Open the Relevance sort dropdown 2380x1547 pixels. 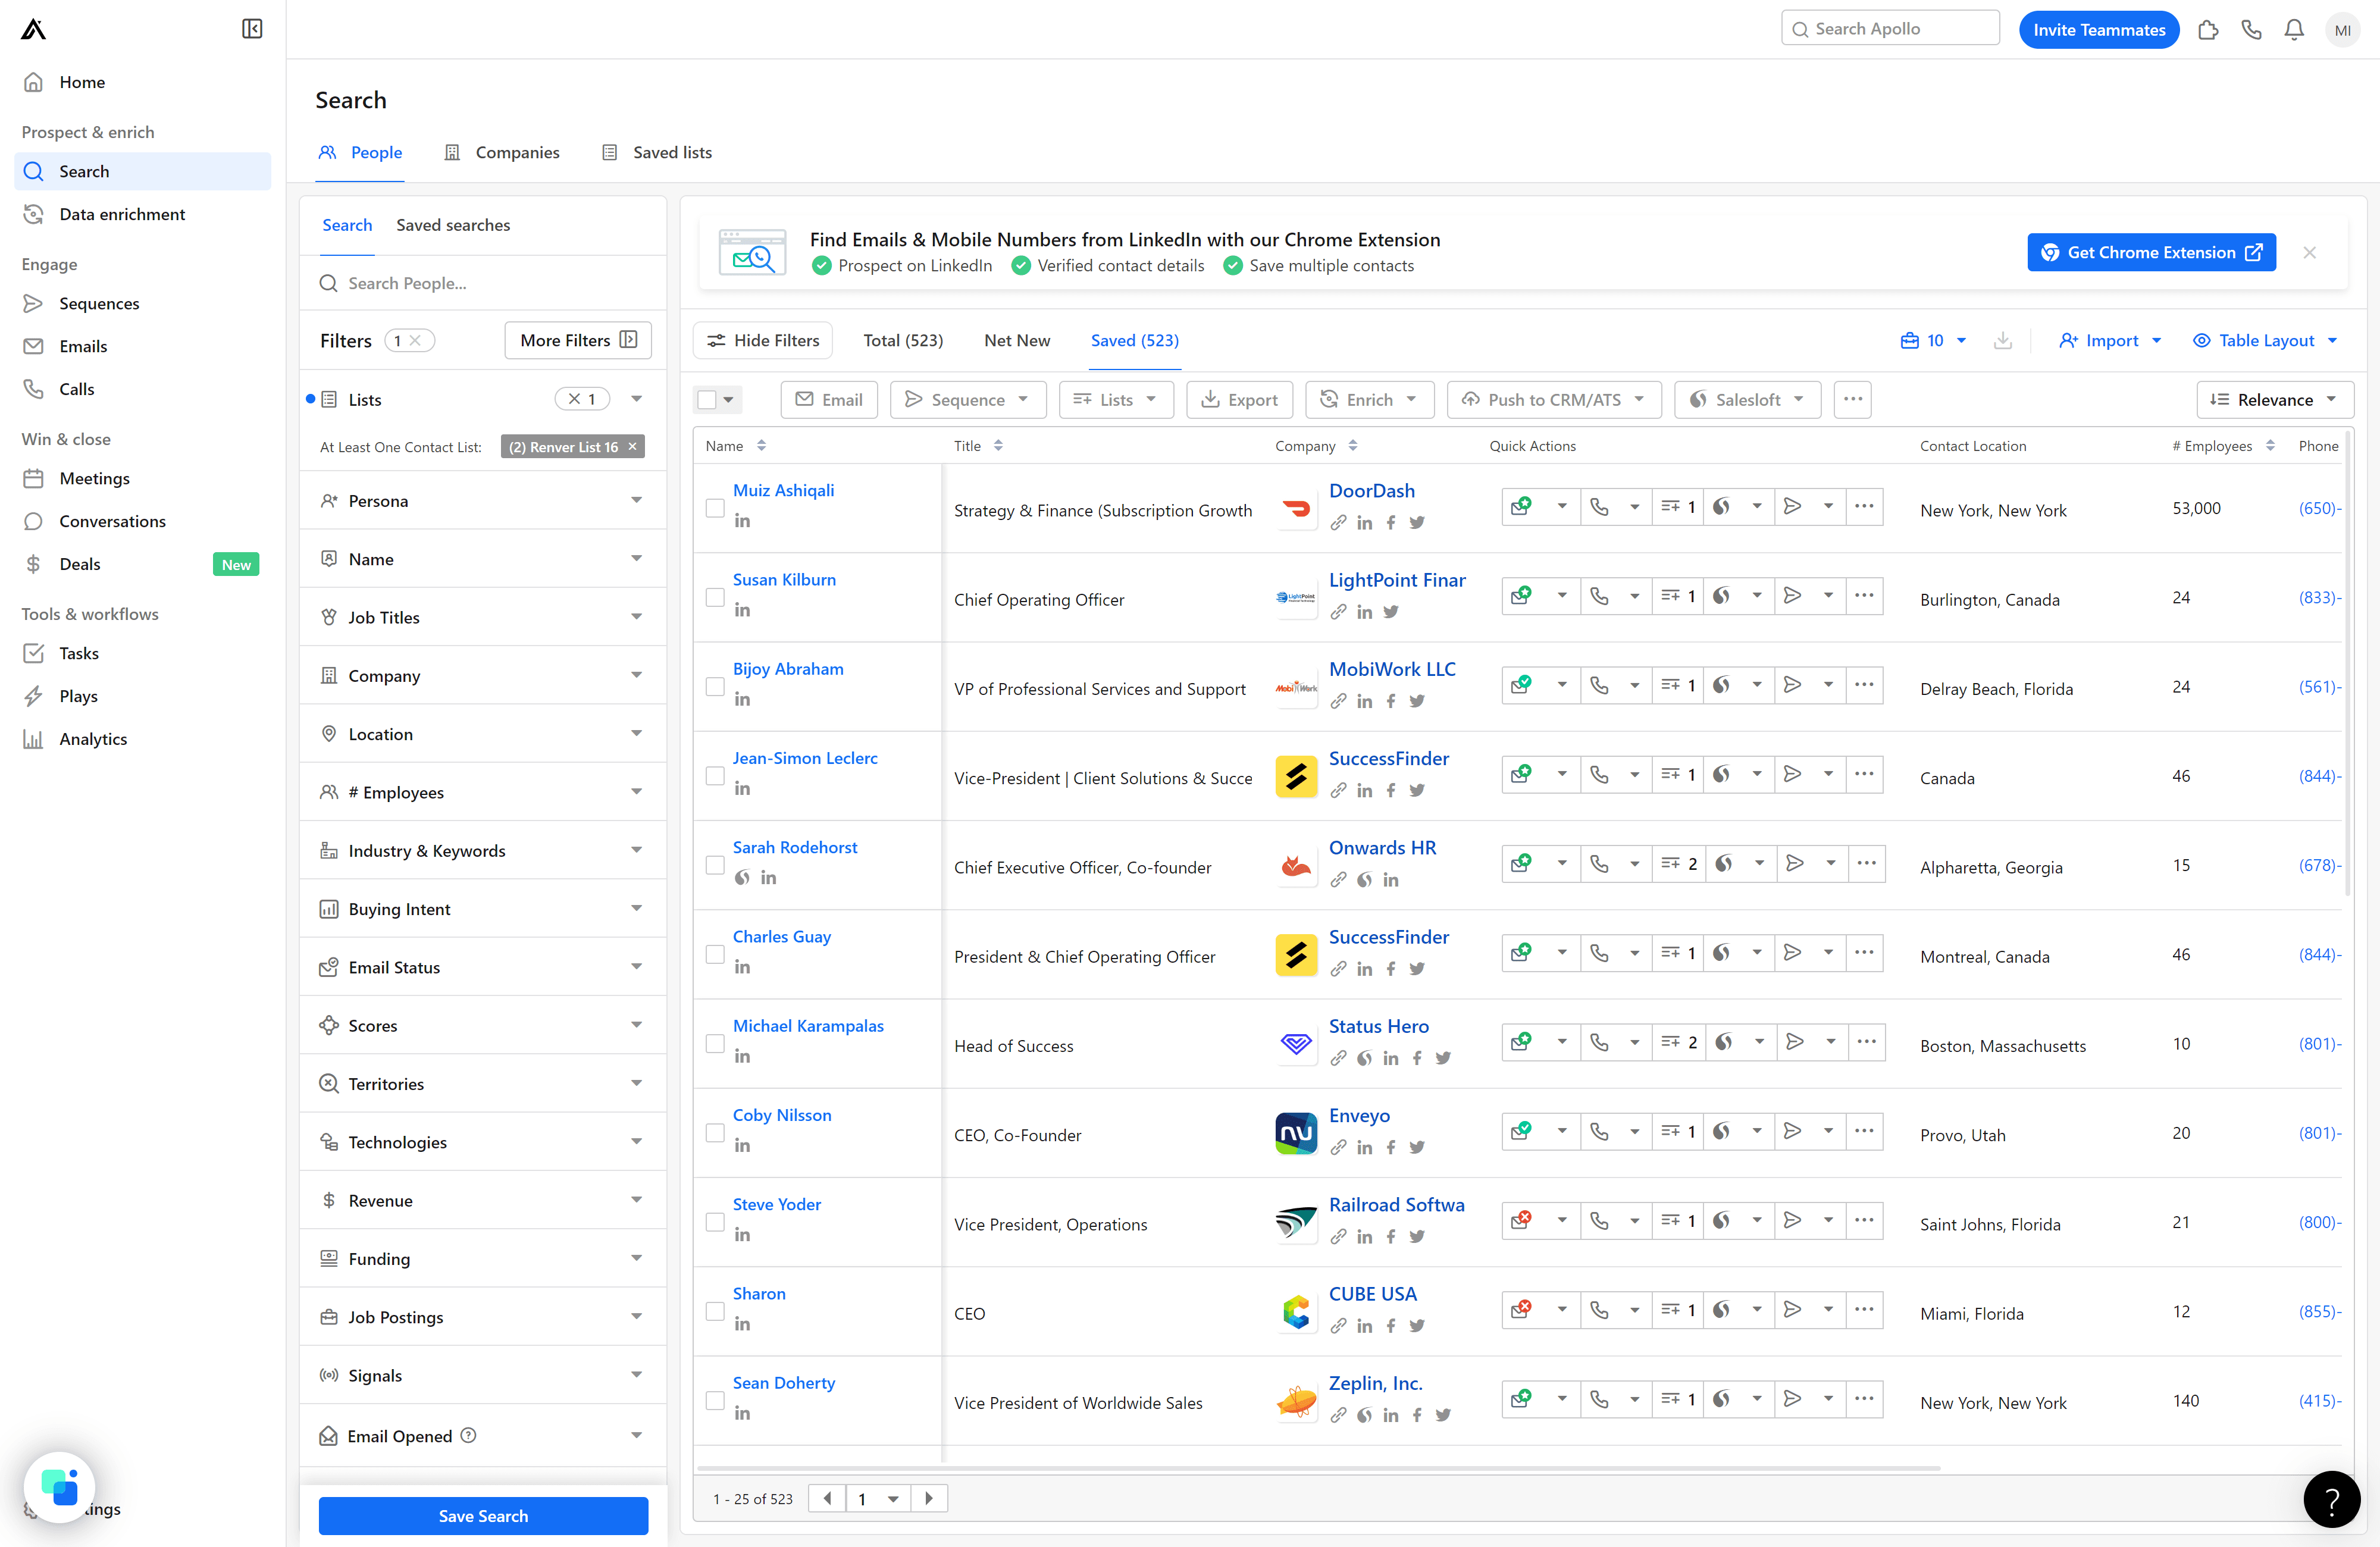(x=2274, y=400)
